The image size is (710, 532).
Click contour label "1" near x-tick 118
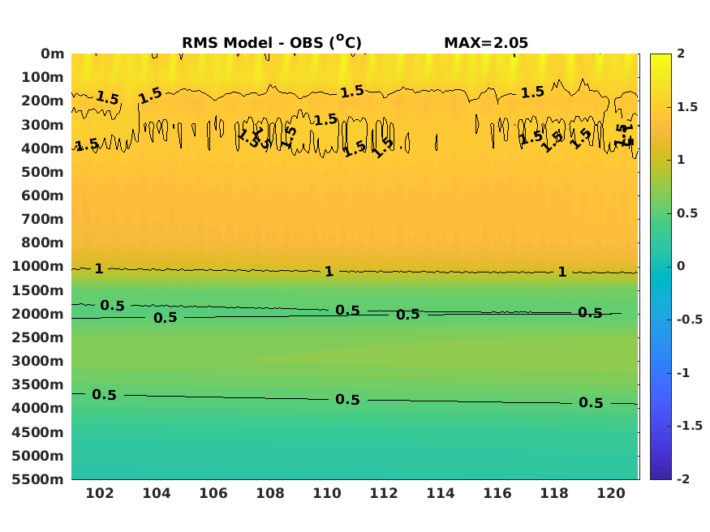[562, 272]
